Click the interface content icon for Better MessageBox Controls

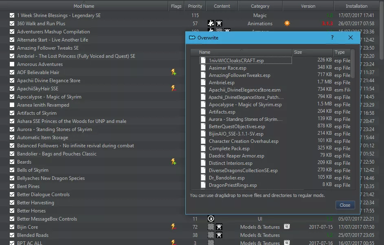pos(211,219)
